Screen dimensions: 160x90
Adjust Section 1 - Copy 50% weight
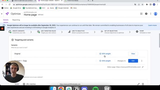click(x=105, y=61)
